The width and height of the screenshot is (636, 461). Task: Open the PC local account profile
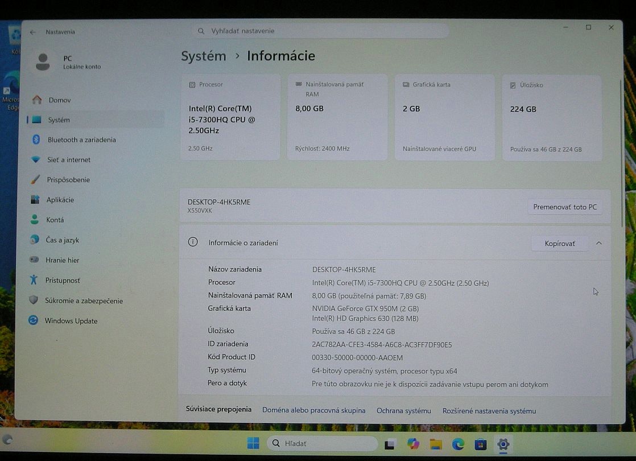click(x=68, y=62)
